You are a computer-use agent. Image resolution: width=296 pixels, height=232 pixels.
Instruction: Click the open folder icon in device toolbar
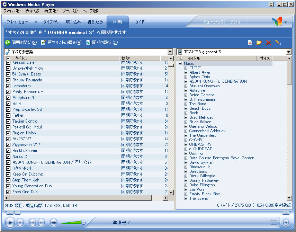(259, 43)
